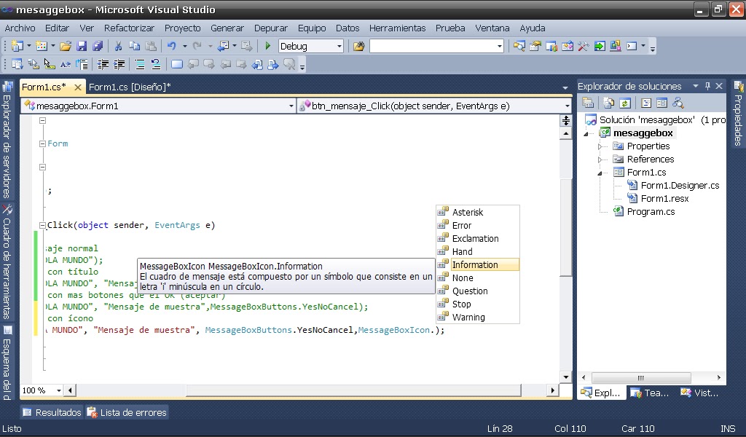This screenshot has width=746, height=437.
Task: Click the Refresh icon in Explorador de soluciones
Action: 625,103
